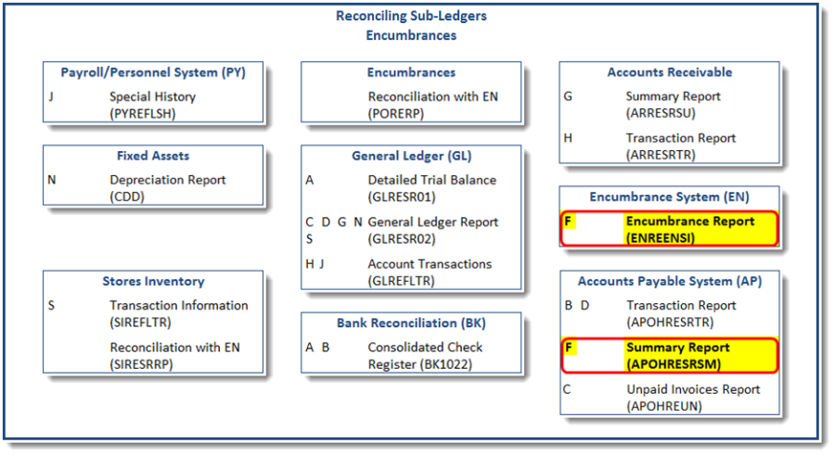Open Depreciation Report (CDD)
Screen dimensions: 835x456
click(x=167, y=188)
